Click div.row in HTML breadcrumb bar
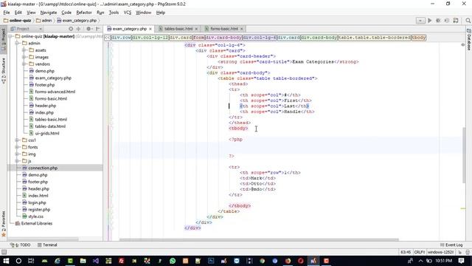Image resolution: width=472 pixels, height=266 pixels. tap(121, 38)
